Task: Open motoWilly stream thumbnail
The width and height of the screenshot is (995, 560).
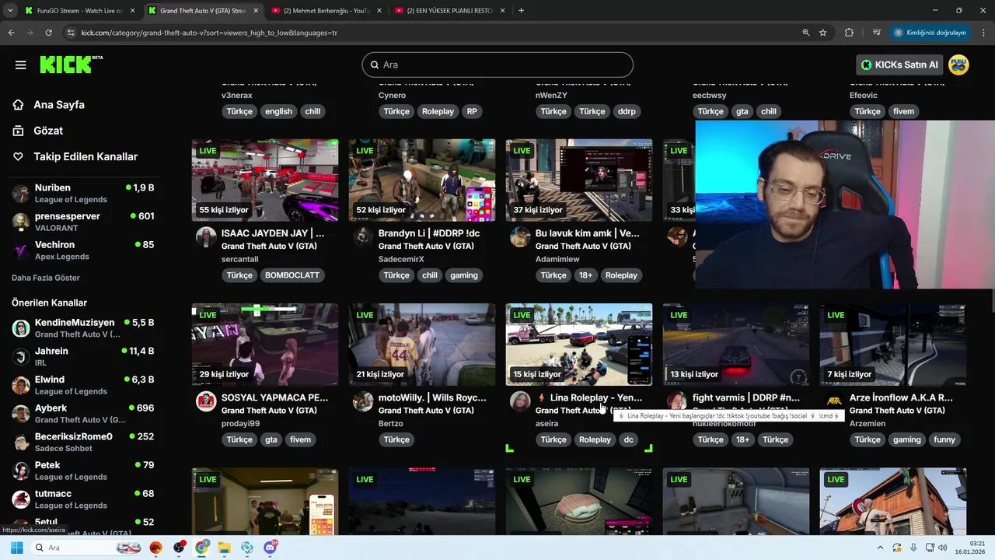Action: (x=422, y=345)
